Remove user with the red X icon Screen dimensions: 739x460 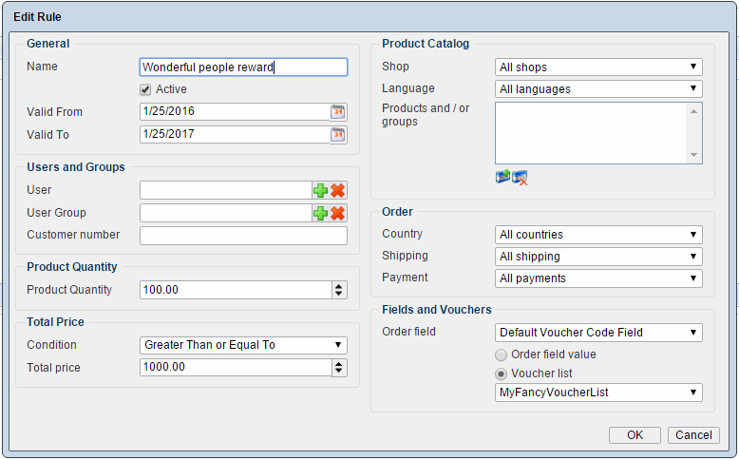[337, 190]
